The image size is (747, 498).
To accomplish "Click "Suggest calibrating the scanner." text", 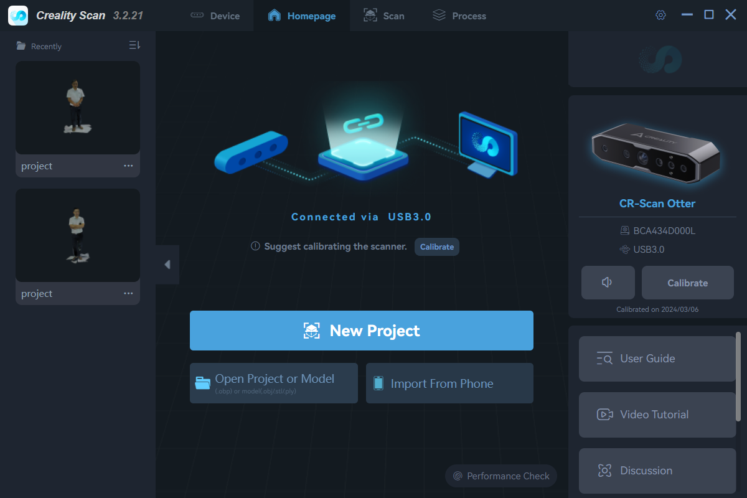I will pyautogui.click(x=336, y=247).
